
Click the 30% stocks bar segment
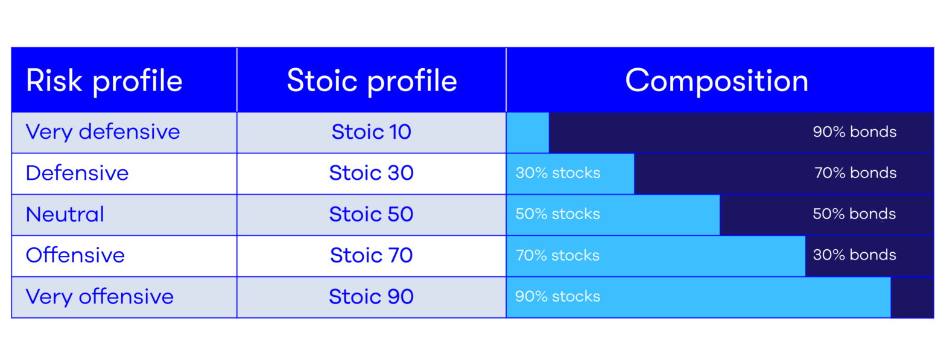(570, 173)
